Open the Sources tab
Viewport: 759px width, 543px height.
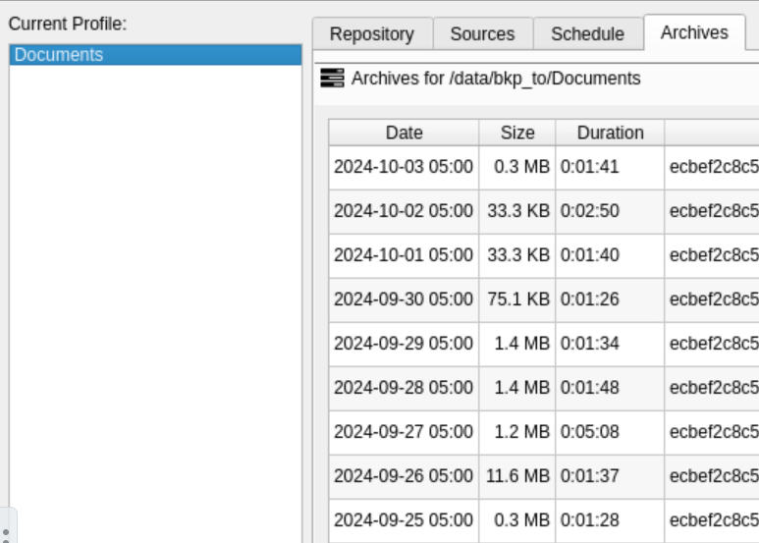click(483, 34)
